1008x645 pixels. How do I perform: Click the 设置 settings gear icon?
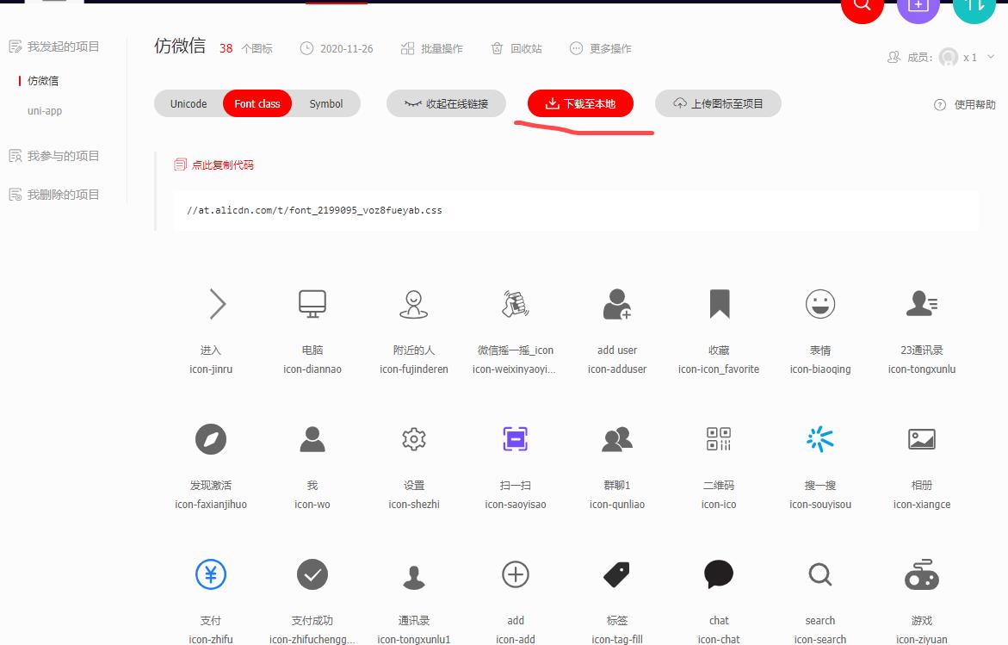(413, 439)
